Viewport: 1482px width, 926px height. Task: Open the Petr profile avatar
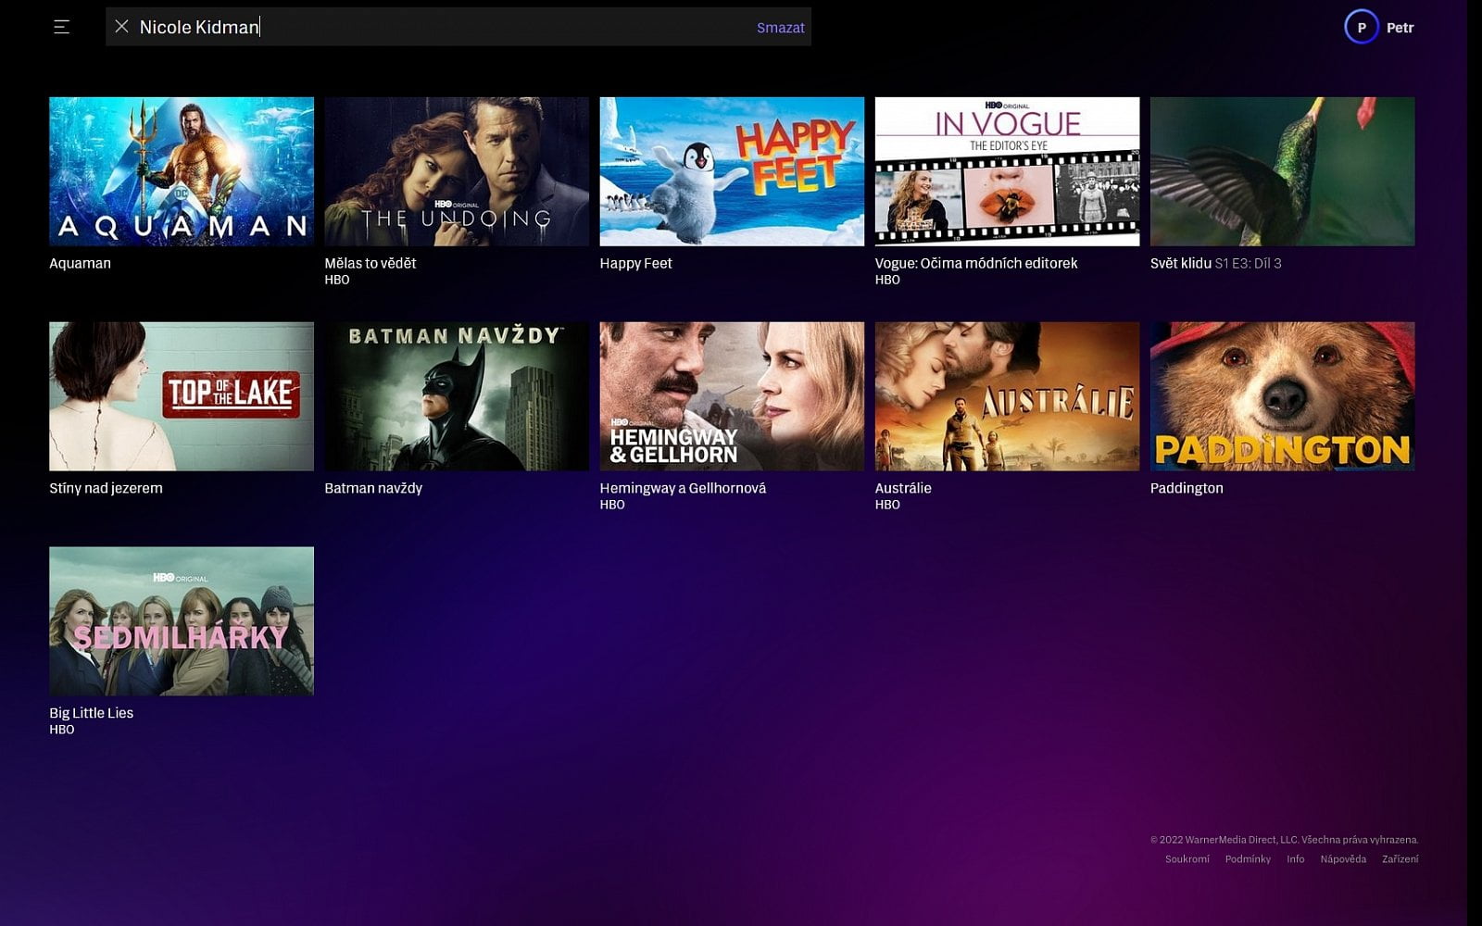(1361, 27)
